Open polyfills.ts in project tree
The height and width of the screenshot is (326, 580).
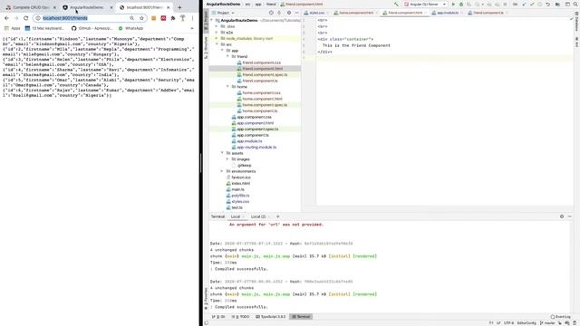click(x=237, y=196)
